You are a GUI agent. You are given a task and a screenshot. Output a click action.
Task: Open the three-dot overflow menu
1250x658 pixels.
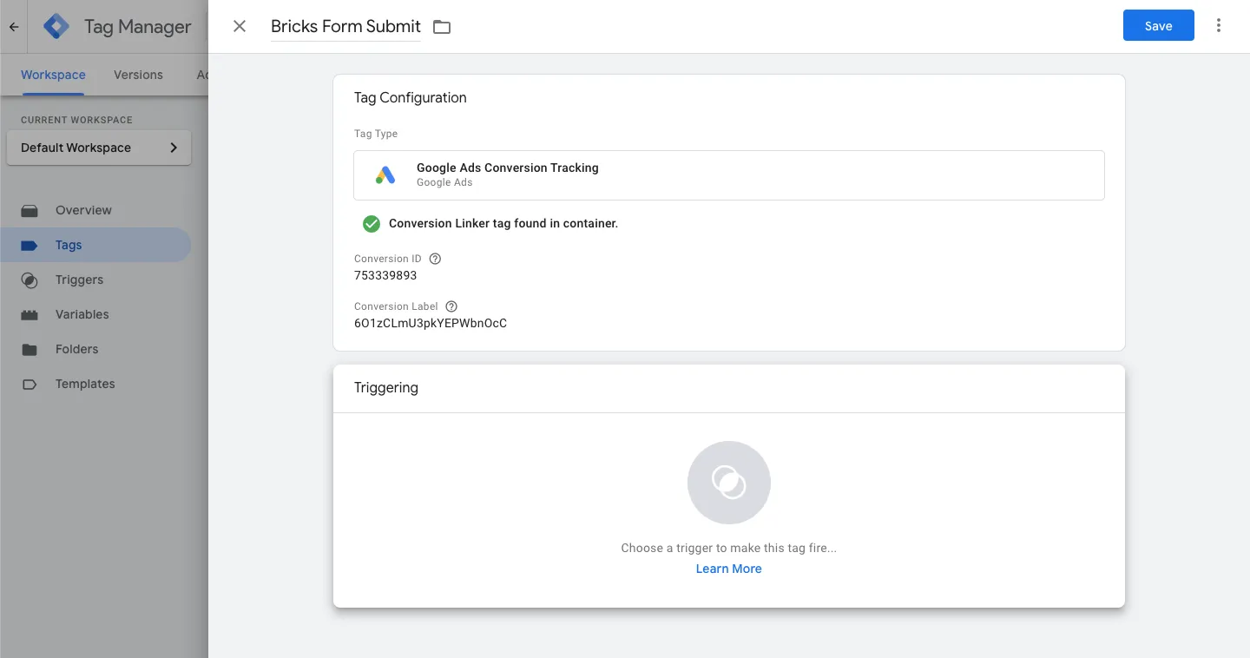(x=1219, y=25)
